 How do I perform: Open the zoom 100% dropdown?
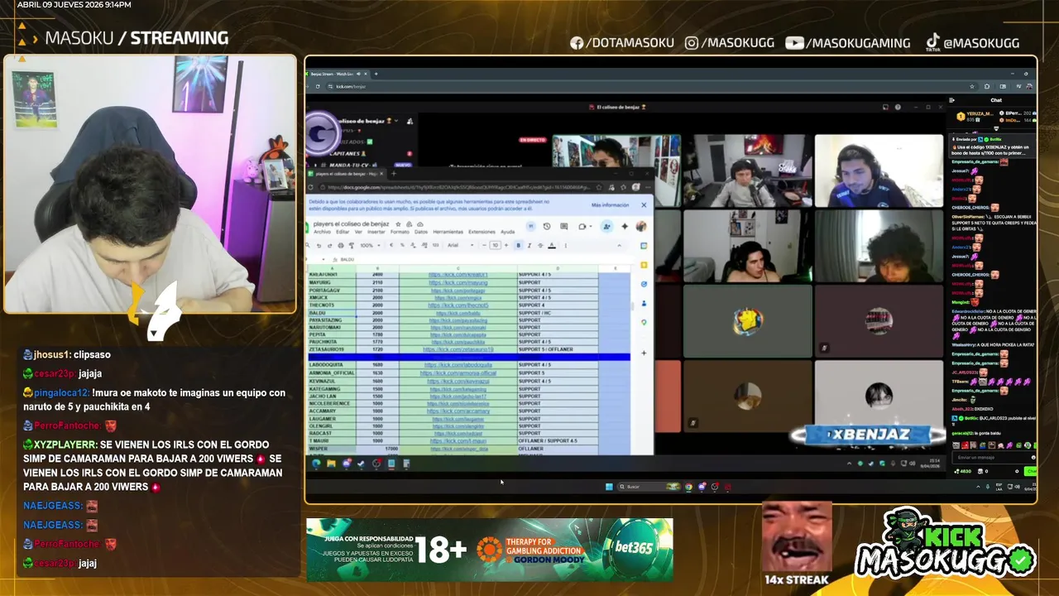click(x=370, y=245)
